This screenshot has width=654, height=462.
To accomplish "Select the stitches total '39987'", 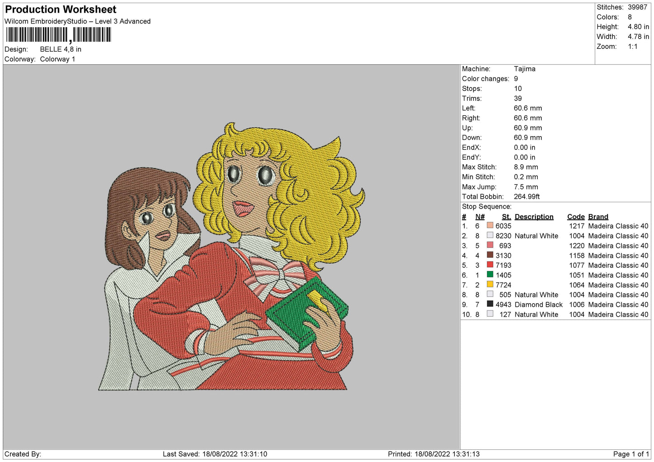I will pos(637,7).
